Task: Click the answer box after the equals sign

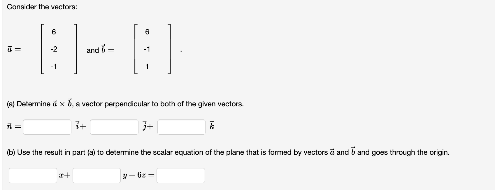Action: [x=181, y=175]
